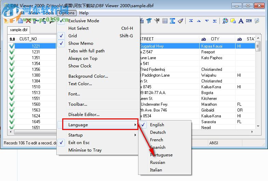The width and height of the screenshot is (268, 181).
Task: Select Italian language
Action: 165,170
